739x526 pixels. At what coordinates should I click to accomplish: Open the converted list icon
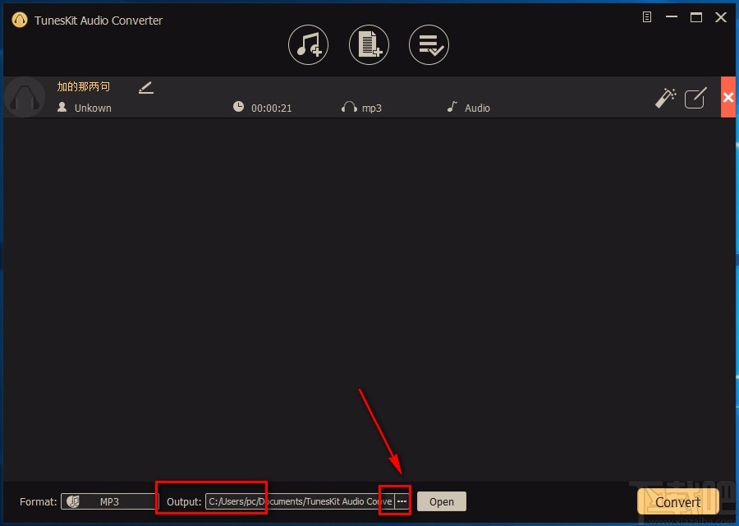tap(429, 45)
